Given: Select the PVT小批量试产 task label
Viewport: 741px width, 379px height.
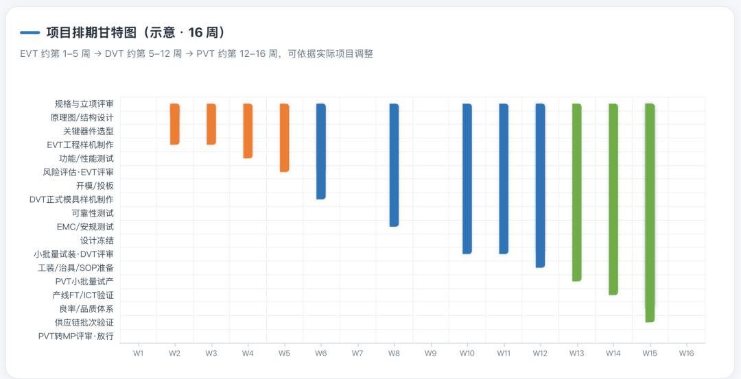Looking at the screenshot, I should click(84, 281).
